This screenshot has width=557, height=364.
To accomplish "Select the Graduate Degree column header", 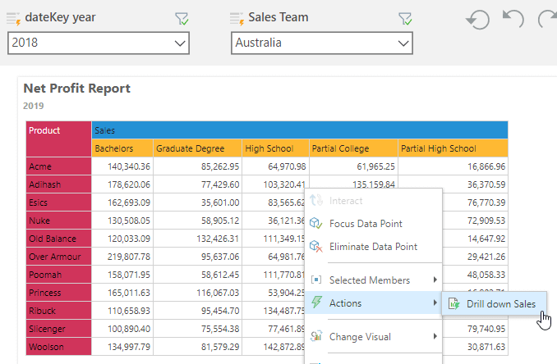I will 197,148.
